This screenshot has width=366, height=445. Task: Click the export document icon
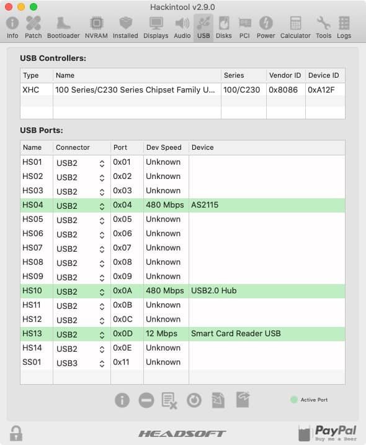(x=243, y=400)
